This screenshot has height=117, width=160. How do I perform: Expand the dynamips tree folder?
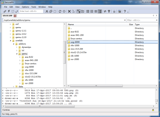pyautogui.click(x=17, y=47)
